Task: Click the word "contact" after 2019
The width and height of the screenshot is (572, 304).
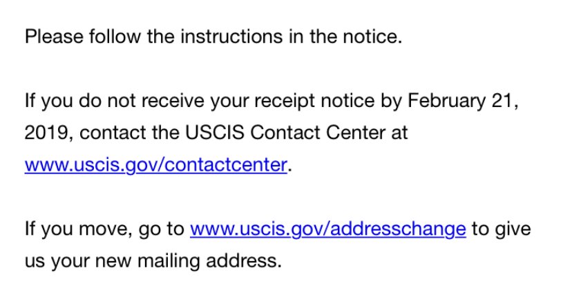Action: point(105,133)
